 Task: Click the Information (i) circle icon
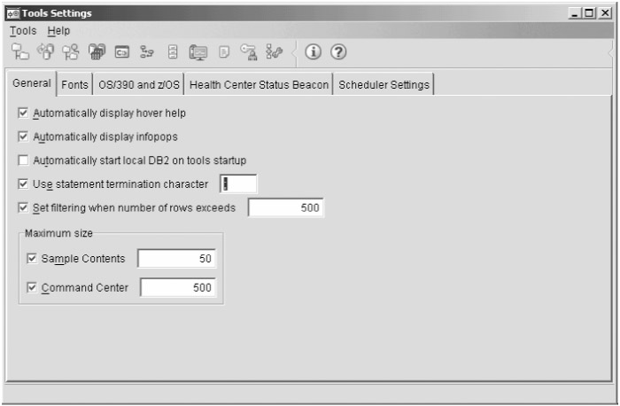click(313, 52)
